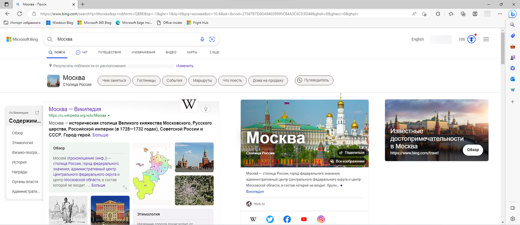
Task: Switch to ПУТЕШЕСТВИЯ tab
Action: 110,52
